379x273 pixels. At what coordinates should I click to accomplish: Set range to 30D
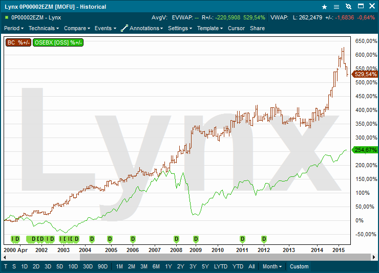point(88,266)
